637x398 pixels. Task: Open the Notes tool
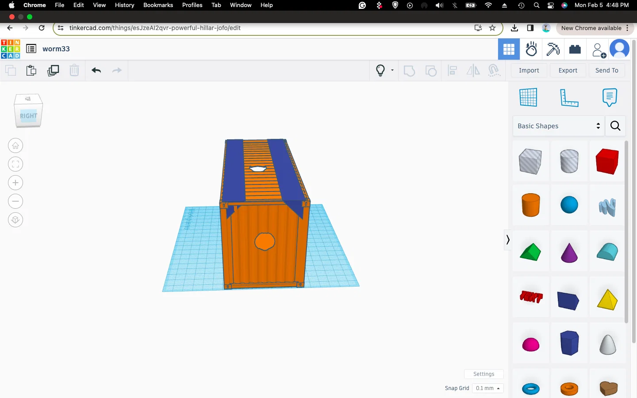click(x=609, y=97)
